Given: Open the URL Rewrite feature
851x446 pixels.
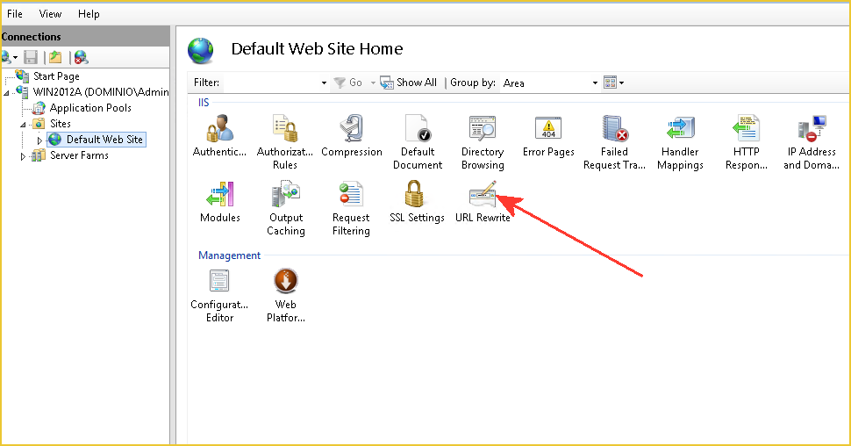Looking at the screenshot, I should (x=483, y=202).
